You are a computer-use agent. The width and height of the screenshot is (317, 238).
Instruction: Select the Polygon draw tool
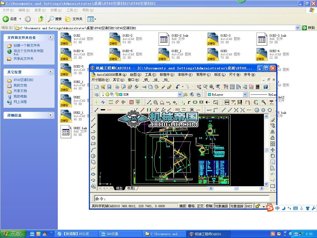tap(93, 138)
